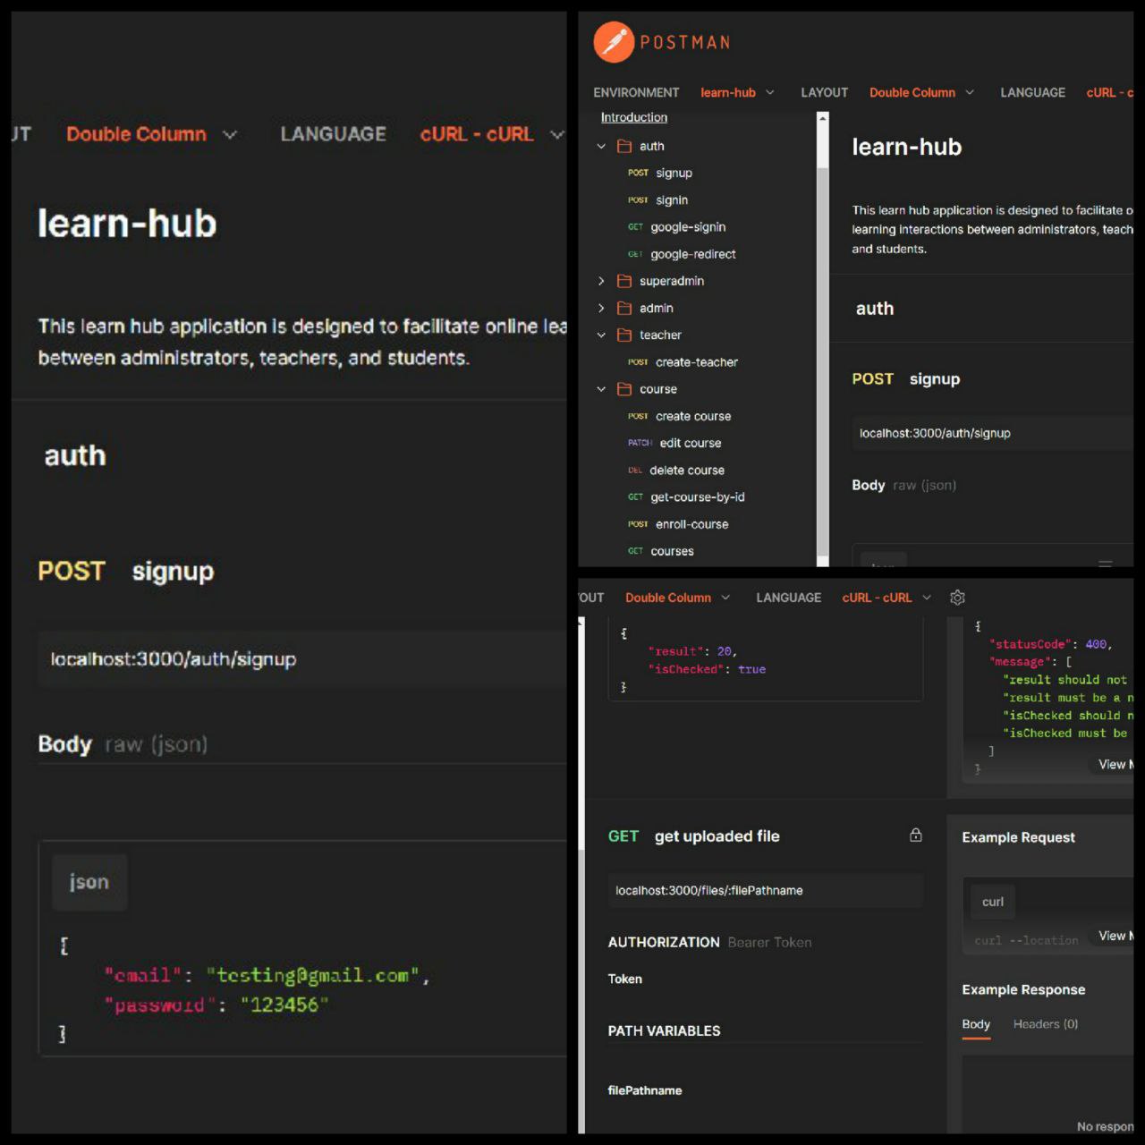Click the superadmin folder icon
This screenshot has height=1145, width=1145.
tap(624, 281)
